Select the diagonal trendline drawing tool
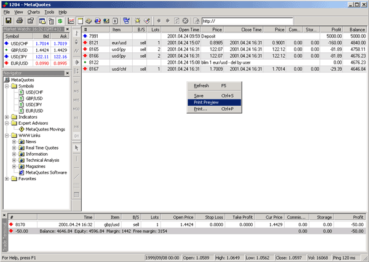Screen dimensions: 369x262 76,177
